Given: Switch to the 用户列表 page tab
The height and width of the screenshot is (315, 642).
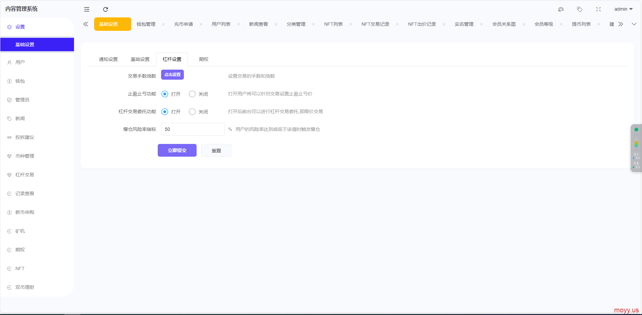Looking at the screenshot, I should coord(221,24).
